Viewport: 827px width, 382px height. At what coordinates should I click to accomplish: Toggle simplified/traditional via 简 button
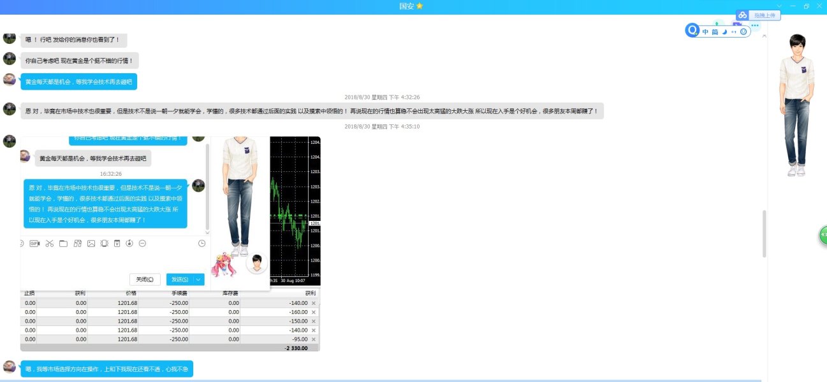(x=715, y=32)
